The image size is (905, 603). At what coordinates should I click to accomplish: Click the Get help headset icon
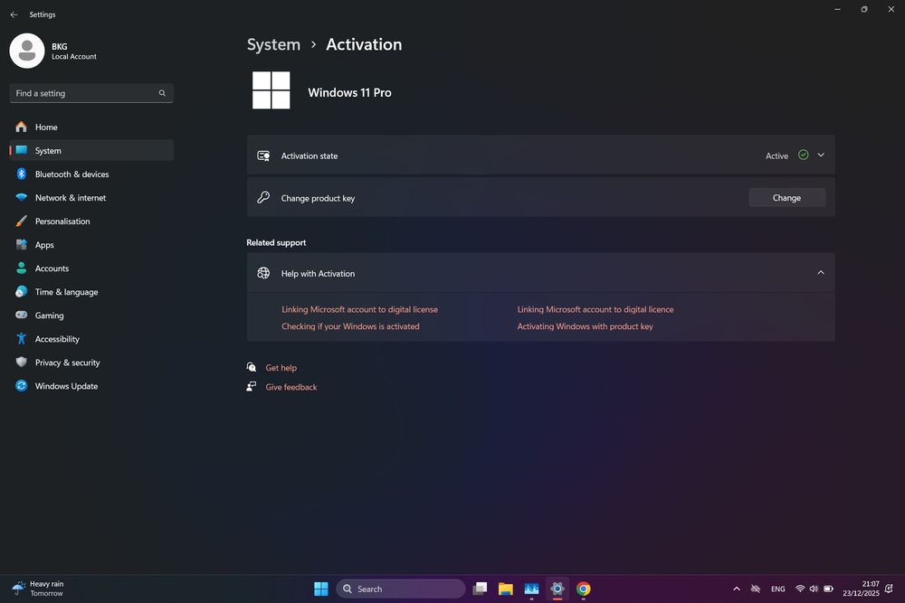click(x=251, y=367)
